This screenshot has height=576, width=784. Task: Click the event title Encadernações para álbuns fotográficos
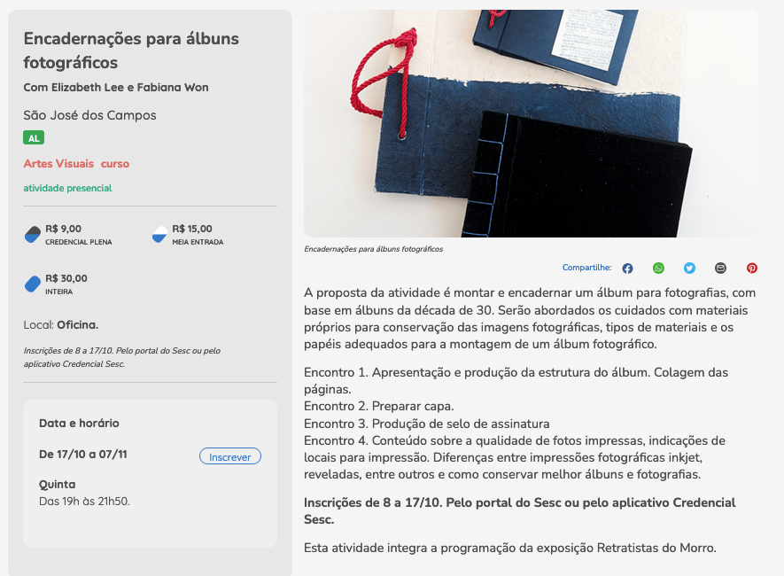pyautogui.click(x=131, y=51)
